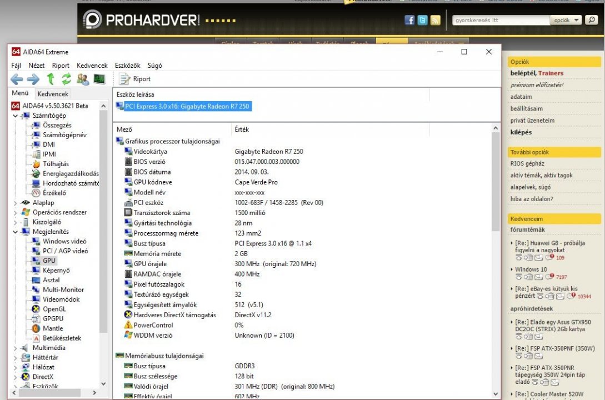Click the Prohardver! site logo

(141, 19)
